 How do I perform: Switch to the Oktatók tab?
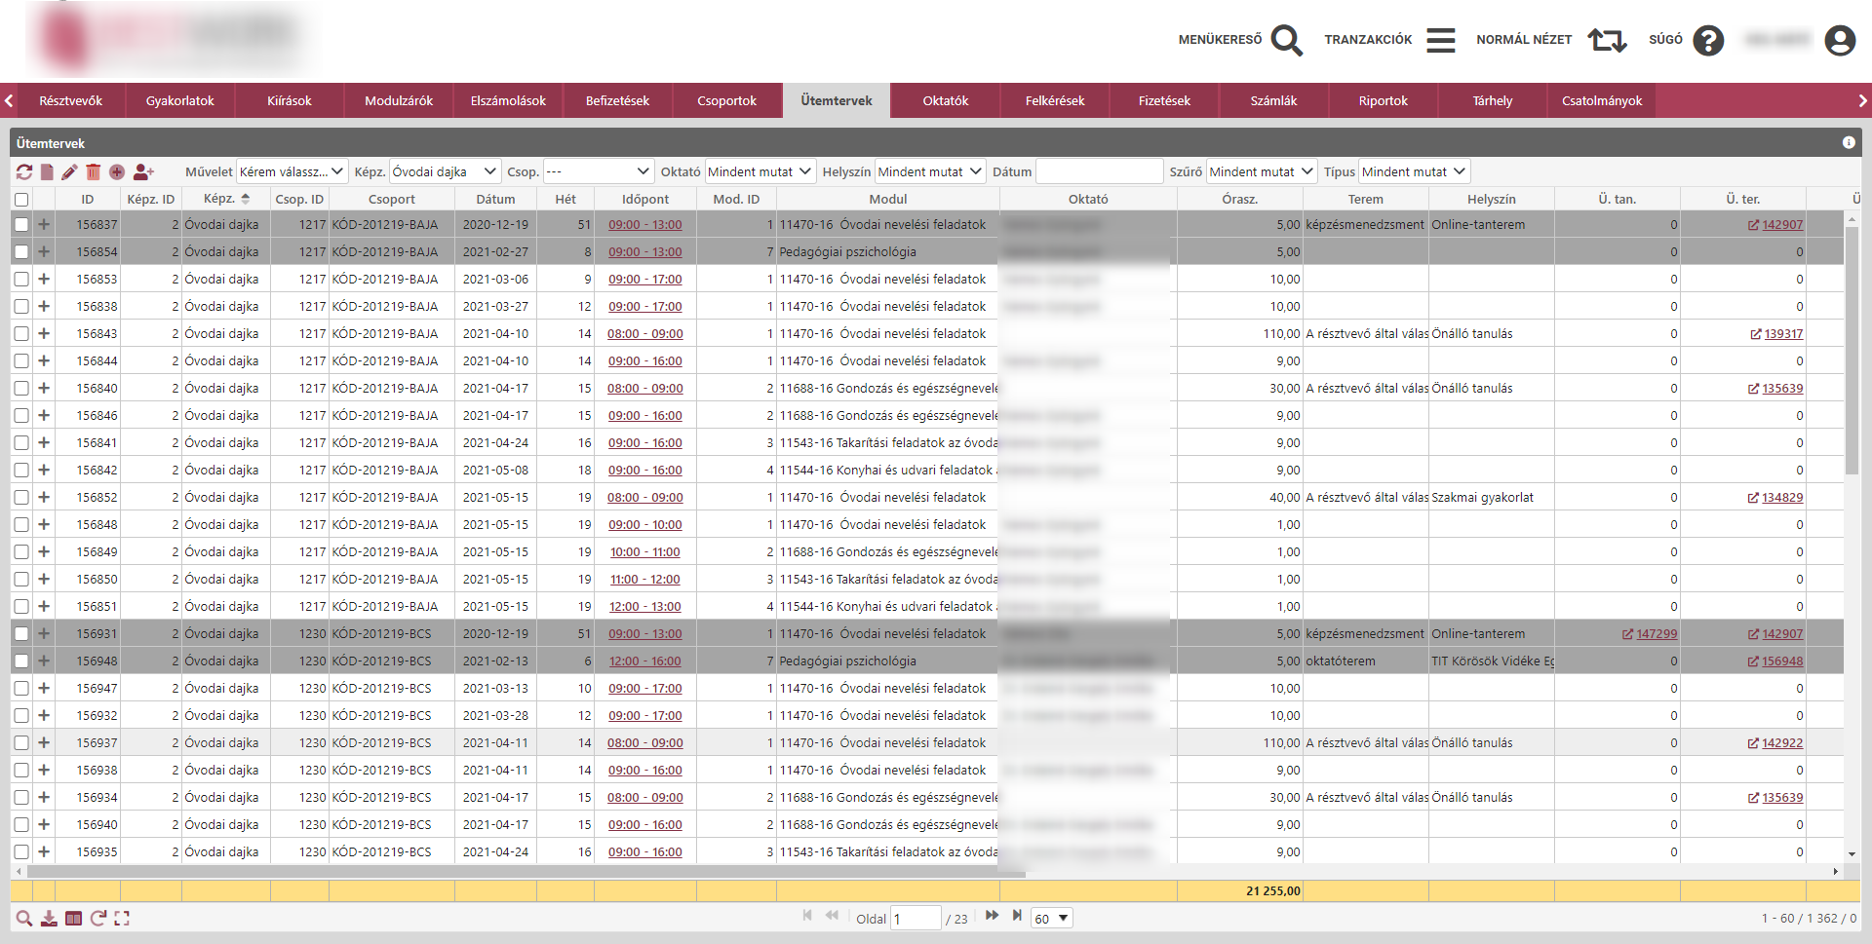pos(945,100)
